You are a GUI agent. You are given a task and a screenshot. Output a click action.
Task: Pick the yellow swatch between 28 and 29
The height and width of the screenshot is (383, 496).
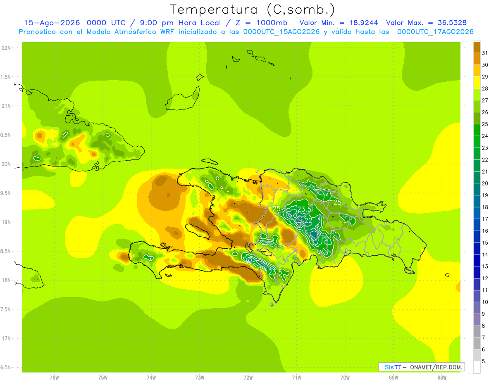[477, 83]
